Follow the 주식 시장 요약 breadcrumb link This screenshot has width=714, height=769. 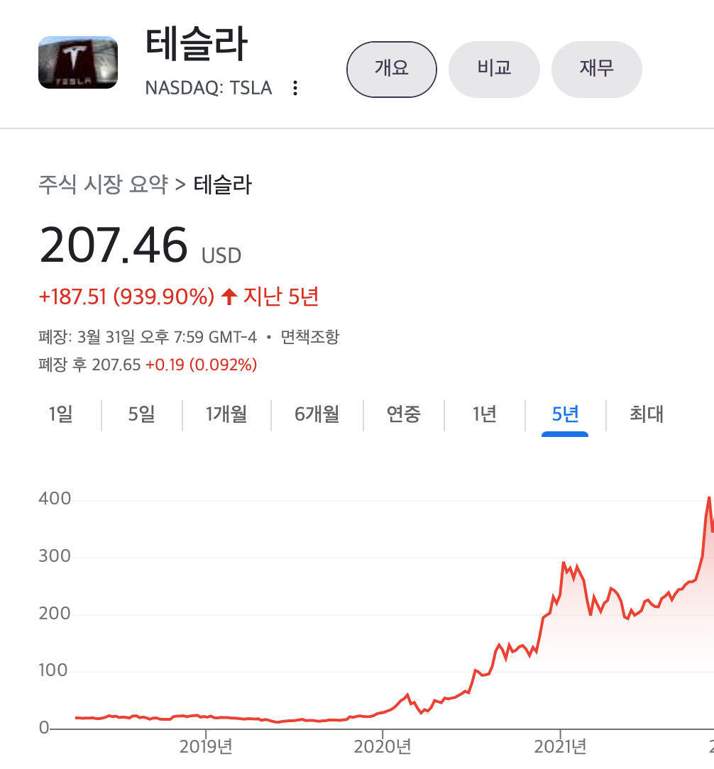103,184
